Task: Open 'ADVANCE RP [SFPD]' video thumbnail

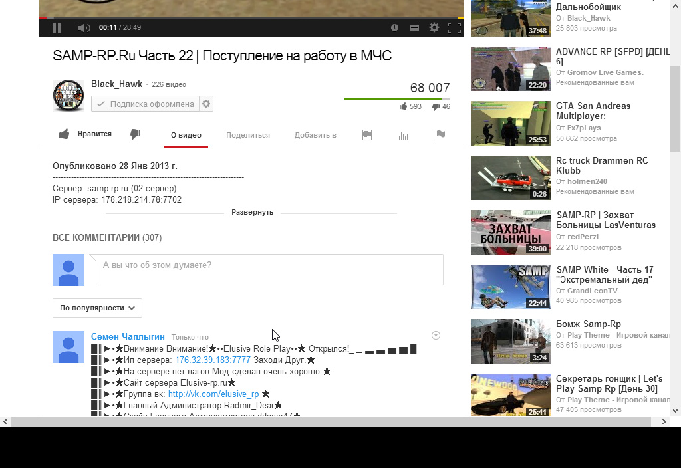Action: pyautogui.click(x=510, y=68)
